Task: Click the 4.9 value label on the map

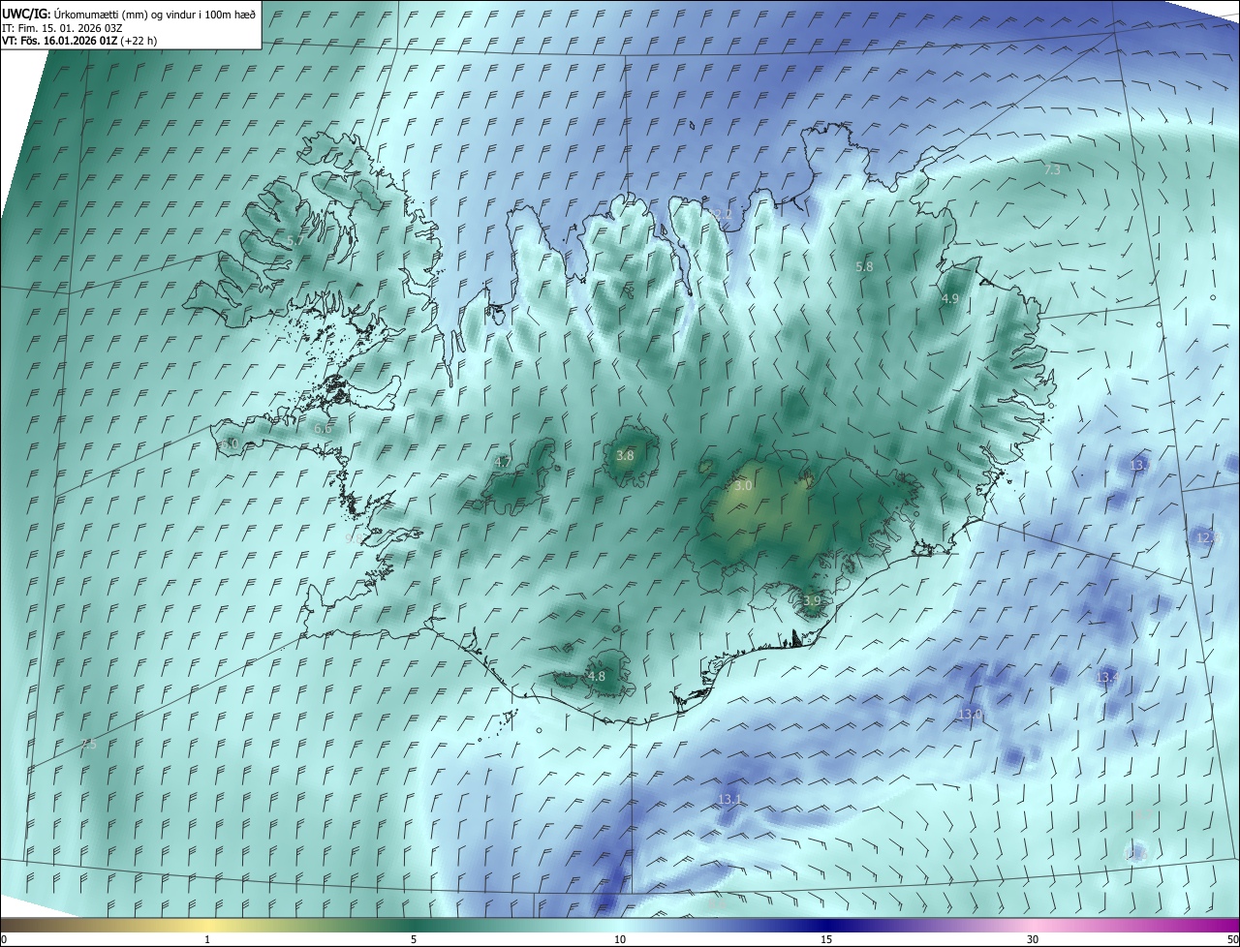Action: [x=949, y=299]
